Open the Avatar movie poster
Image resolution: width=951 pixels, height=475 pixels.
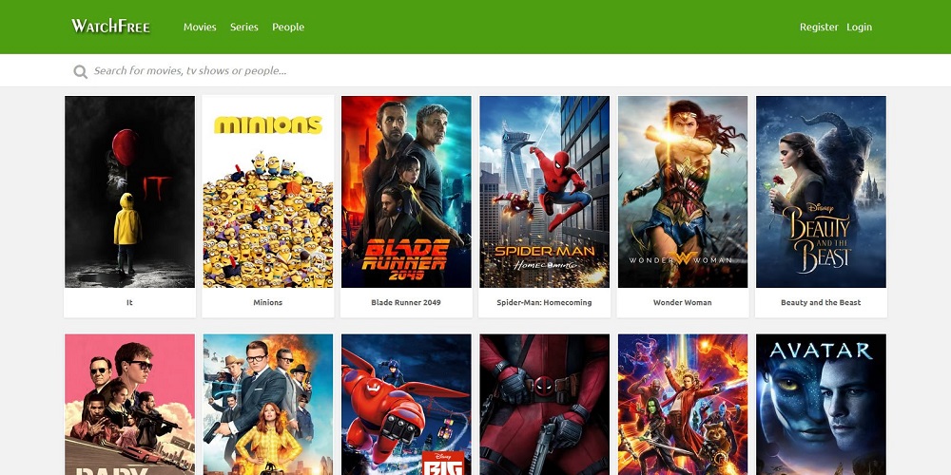tap(822, 404)
